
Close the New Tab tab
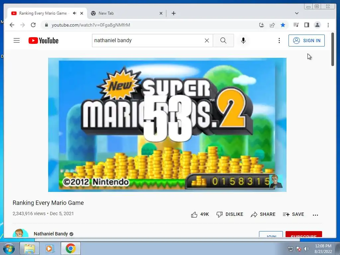point(161,13)
